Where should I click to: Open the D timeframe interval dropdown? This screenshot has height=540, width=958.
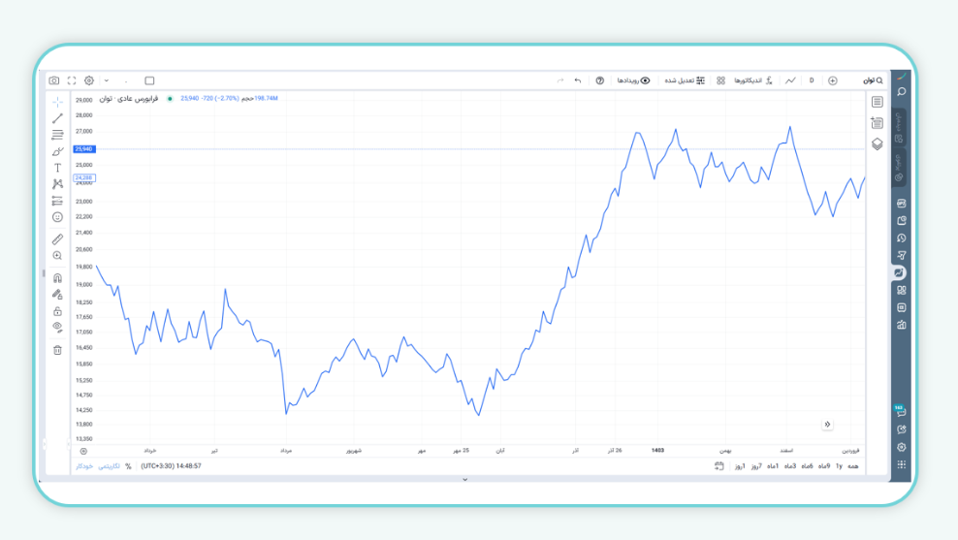(x=812, y=80)
